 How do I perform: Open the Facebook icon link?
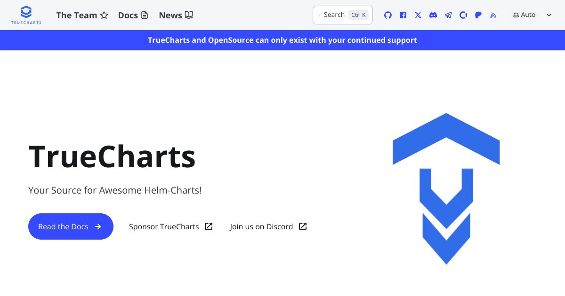403,15
